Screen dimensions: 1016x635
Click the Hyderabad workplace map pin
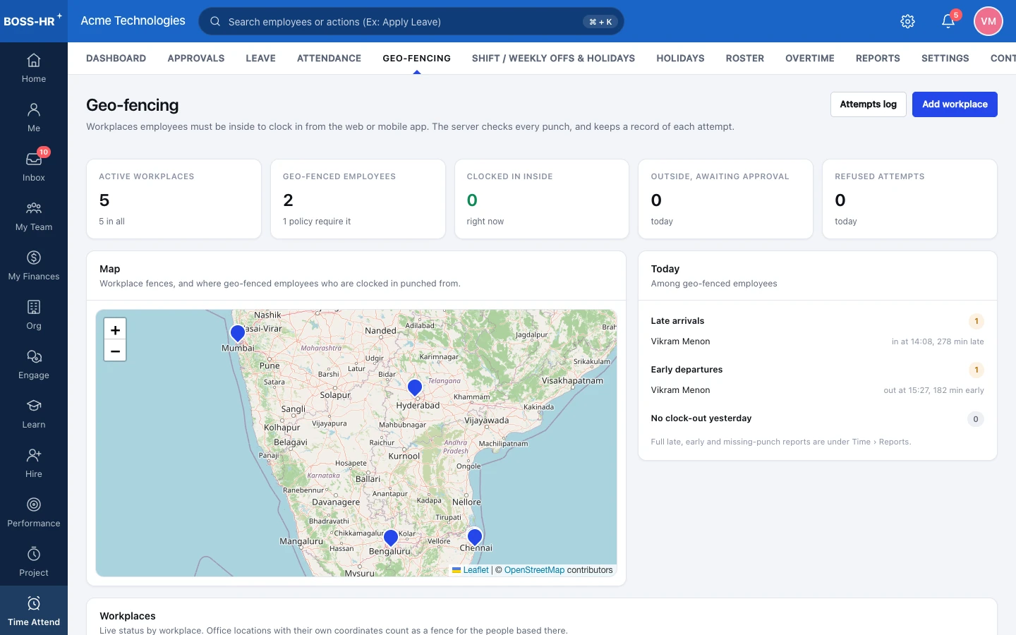tap(415, 387)
